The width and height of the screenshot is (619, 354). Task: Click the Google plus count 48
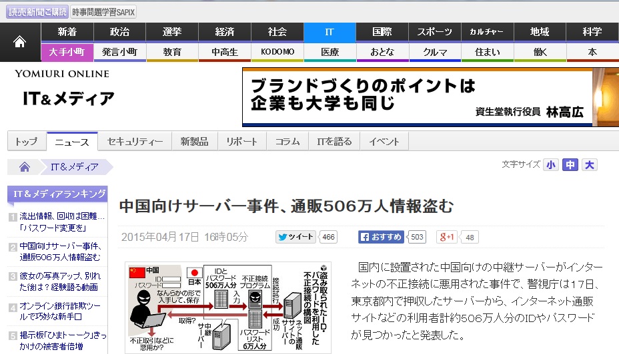pyautogui.click(x=470, y=237)
